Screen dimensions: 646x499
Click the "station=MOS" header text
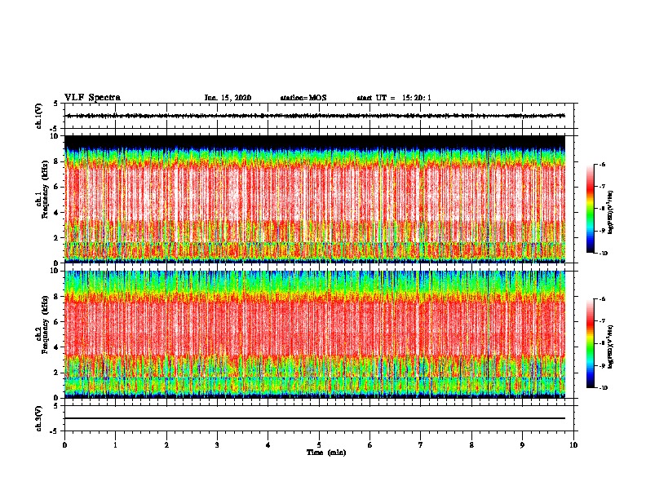[x=303, y=98]
